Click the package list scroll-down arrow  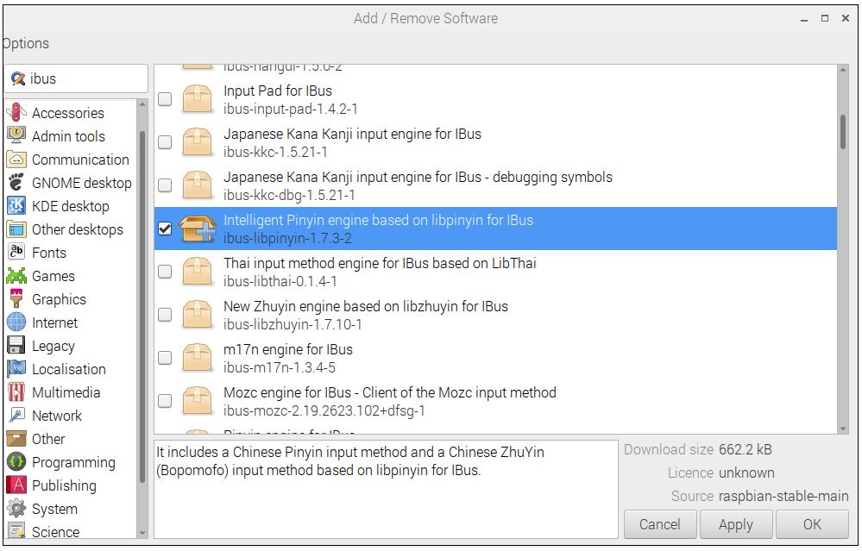click(843, 429)
